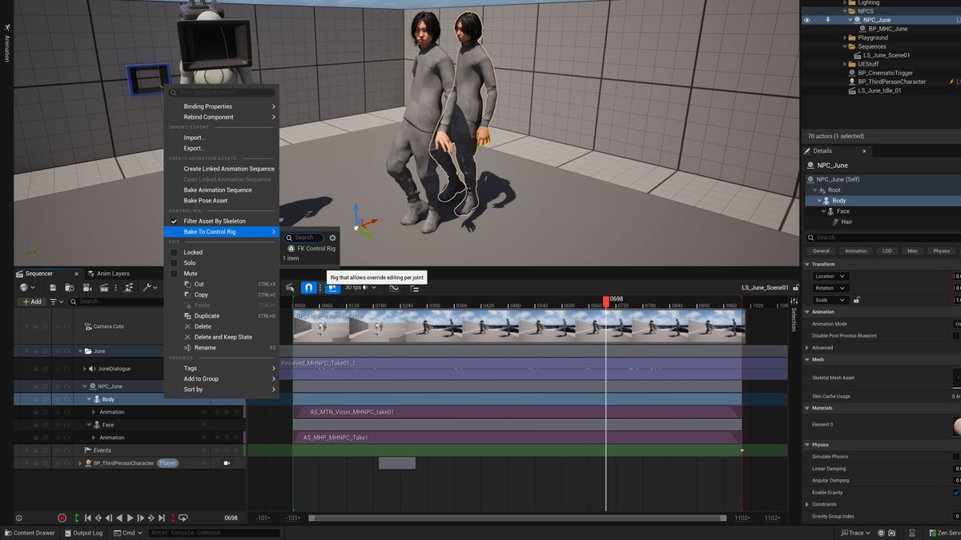Play the sequence in reverse
The image size is (961, 540).
119,518
